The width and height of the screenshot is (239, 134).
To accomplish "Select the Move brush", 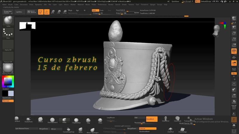I will pos(80,130).
